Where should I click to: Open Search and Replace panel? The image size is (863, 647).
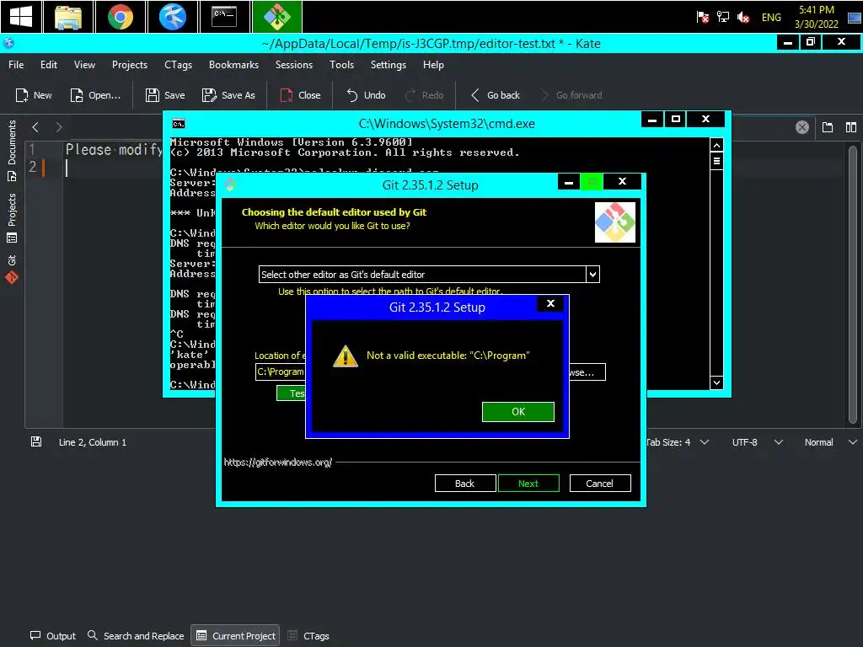[136, 635]
